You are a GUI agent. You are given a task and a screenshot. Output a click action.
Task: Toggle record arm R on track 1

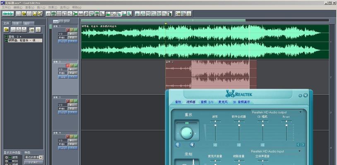pyautogui.click(x=68, y=30)
